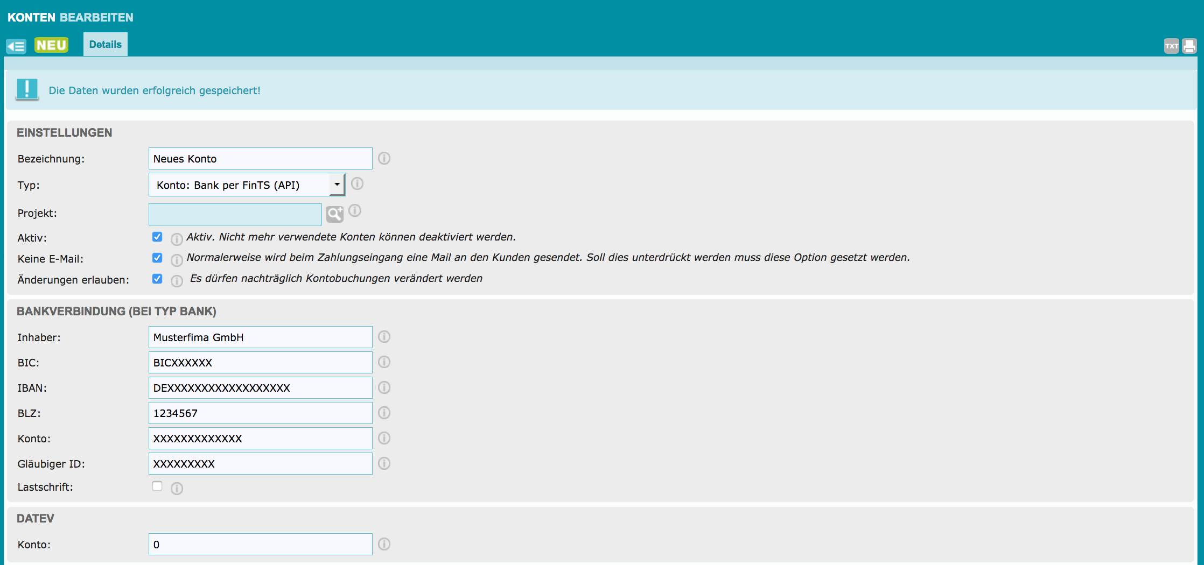Image resolution: width=1204 pixels, height=565 pixels.
Task: Toggle the Keine E-Mail checkbox
Action: point(157,258)
